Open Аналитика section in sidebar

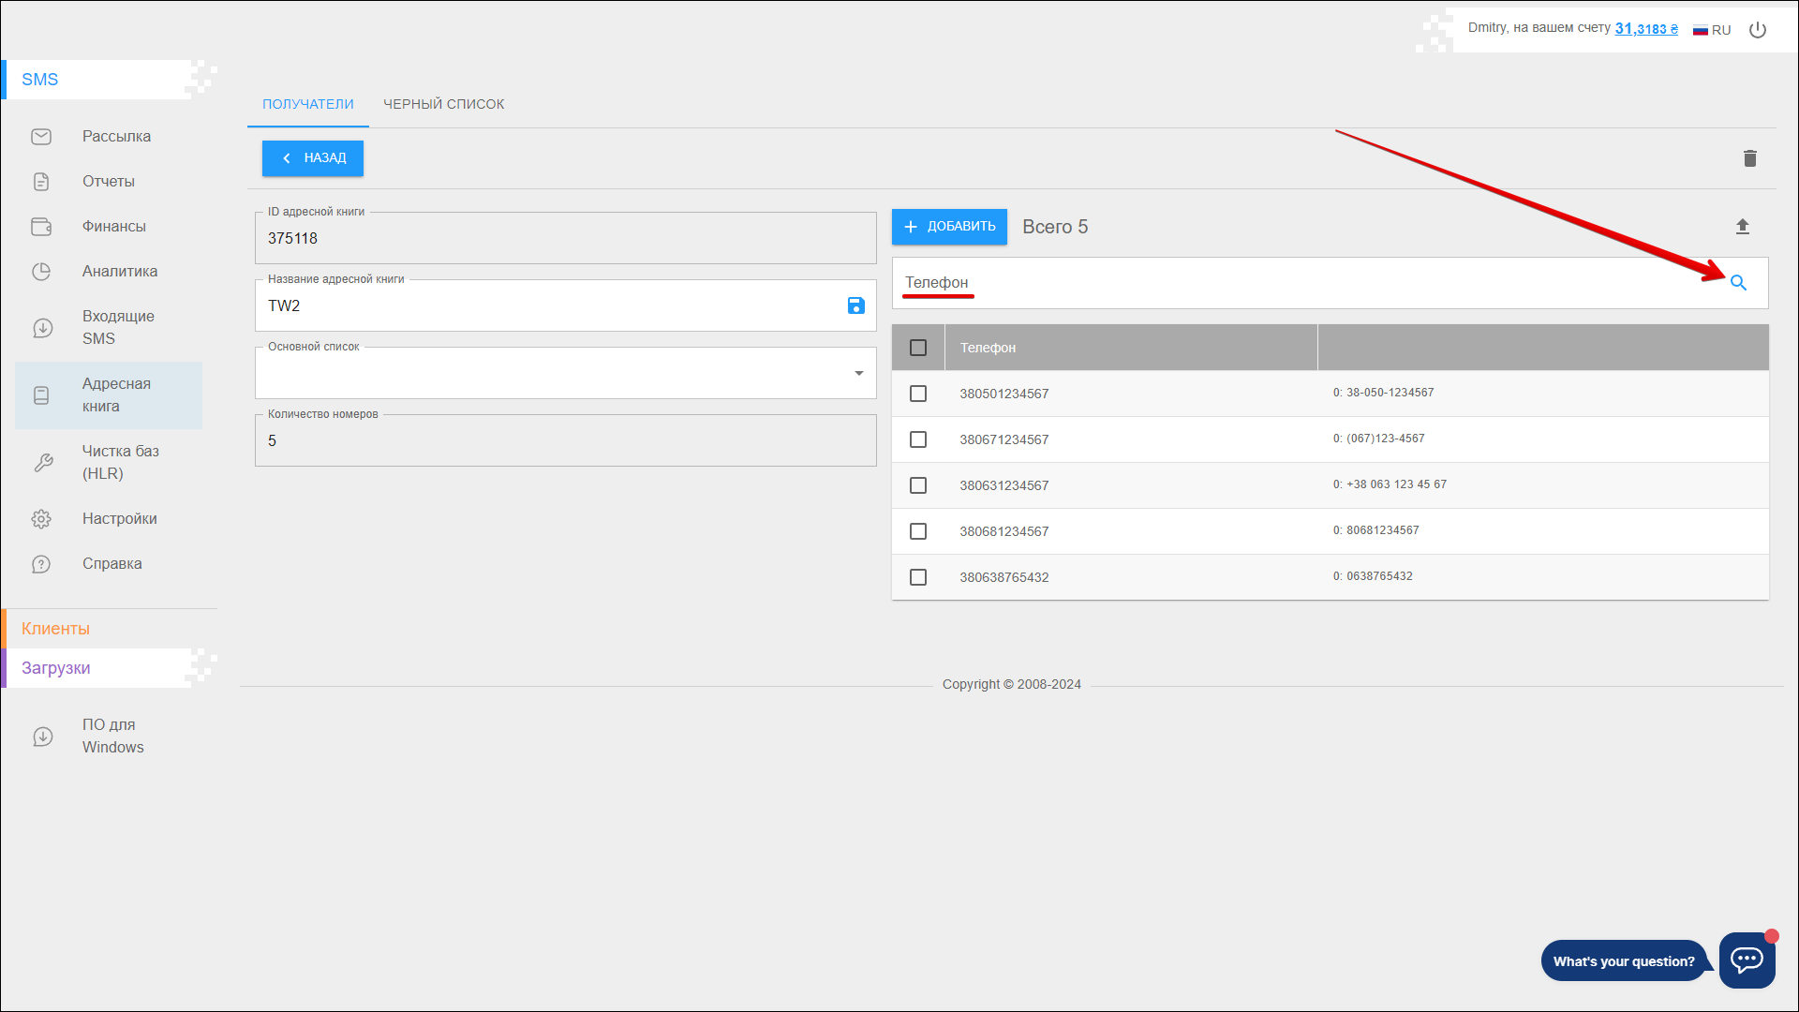[119, 272]
